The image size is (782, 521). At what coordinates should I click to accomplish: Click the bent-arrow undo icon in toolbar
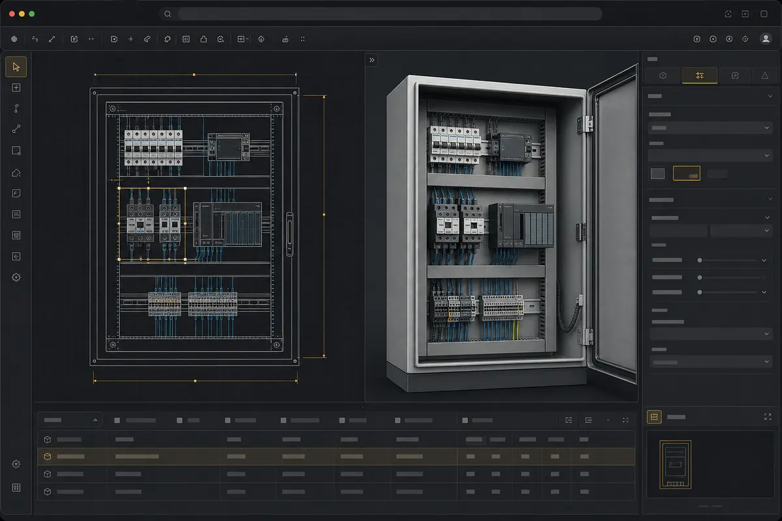point(35,39)
